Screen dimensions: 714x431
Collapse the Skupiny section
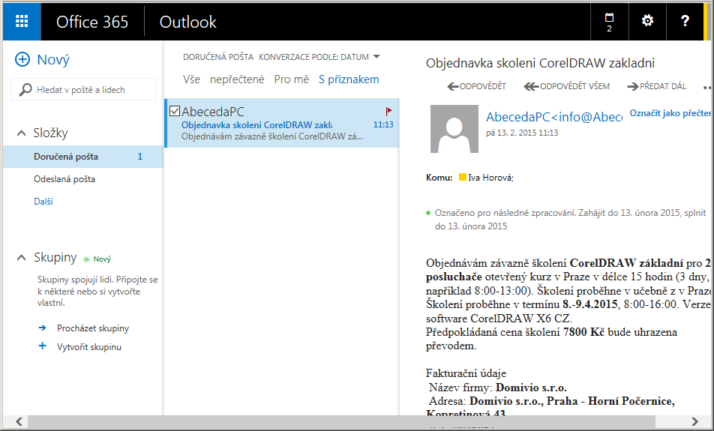[x=21, y=258]
